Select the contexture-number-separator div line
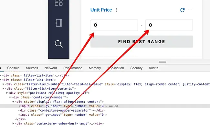The width and height of the screenshot is (210, 127). click(x=62, y=111)
